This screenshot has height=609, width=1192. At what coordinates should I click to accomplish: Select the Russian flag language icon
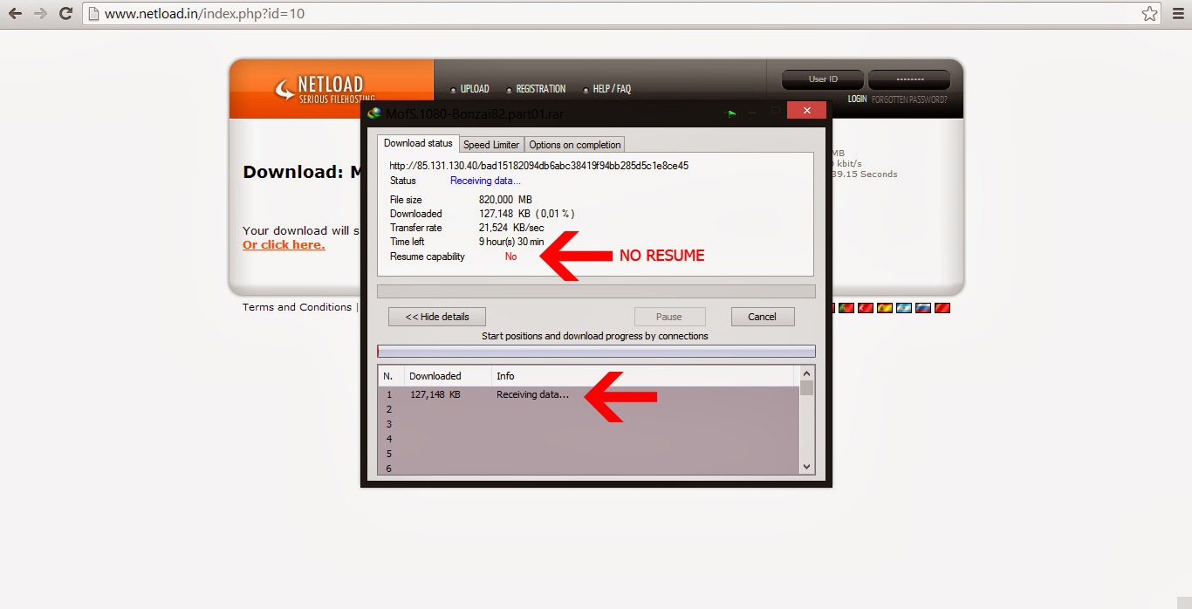[x=922, y=307]
